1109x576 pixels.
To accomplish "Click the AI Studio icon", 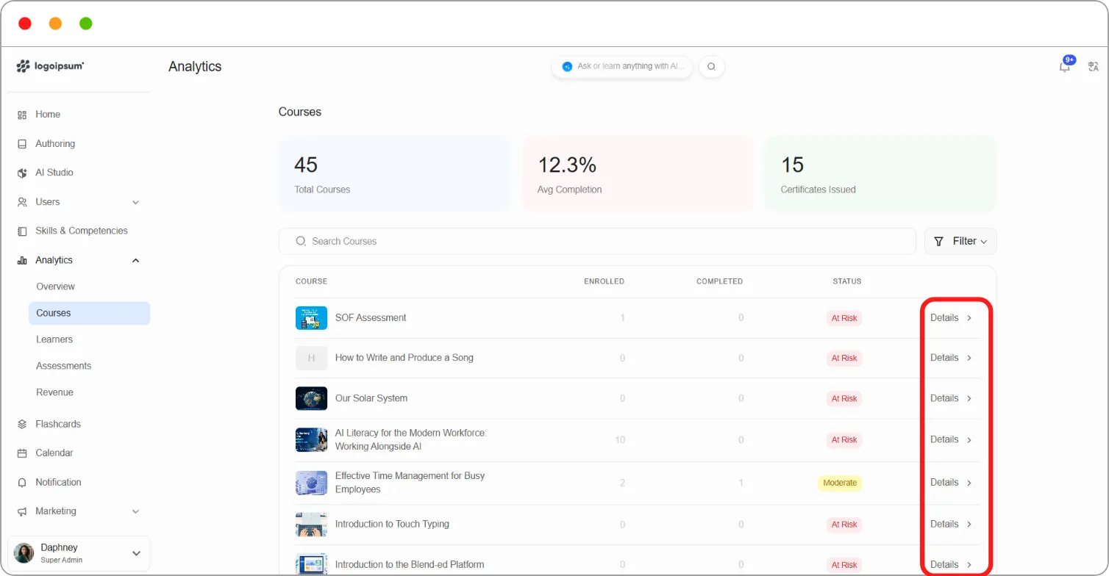I will tap(22, 173).
